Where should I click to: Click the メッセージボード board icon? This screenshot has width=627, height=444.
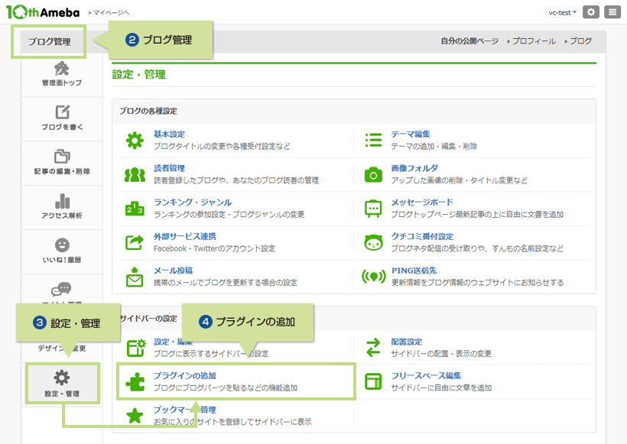click(373, 208)
